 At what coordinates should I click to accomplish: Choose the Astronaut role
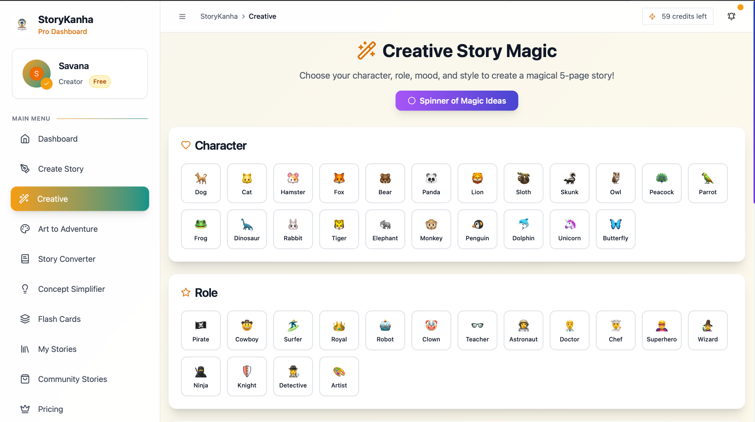pyautogui.click(x=523, y=330)
